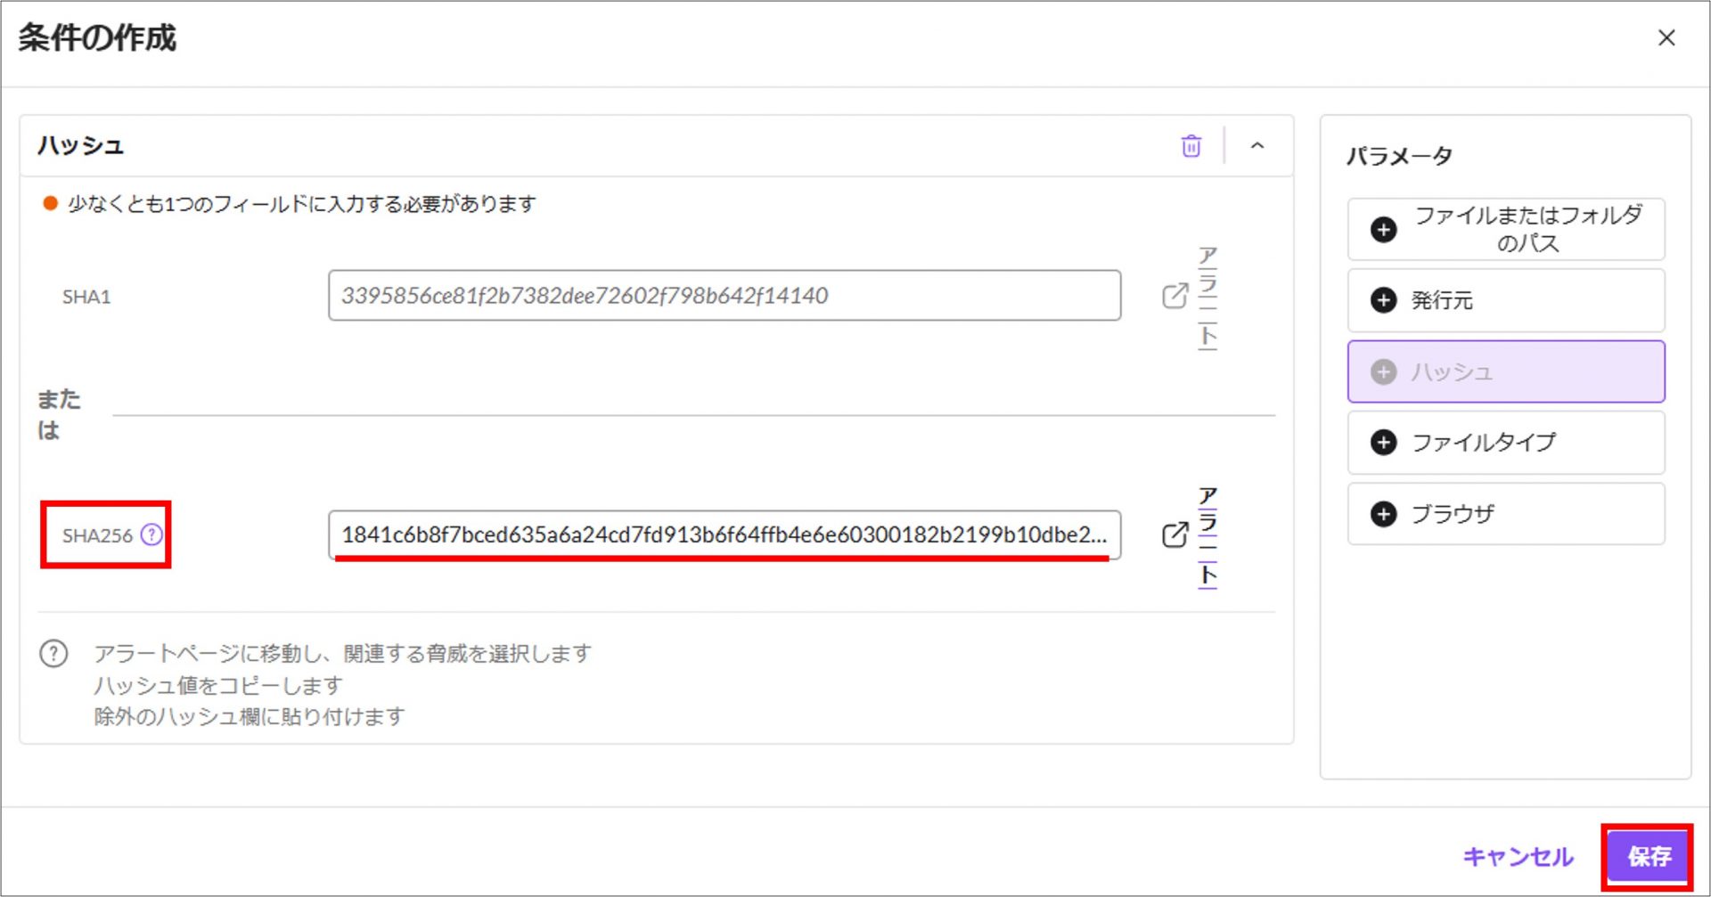Click the アラート link beside SHA1
Viewport: 1711px width, 897px height.
click(x=1208, y=297)
